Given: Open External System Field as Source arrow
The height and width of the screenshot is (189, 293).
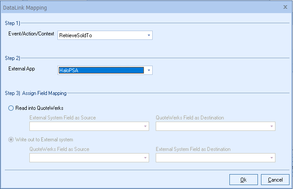Looking at the screenshot, I should coord(145,126).
